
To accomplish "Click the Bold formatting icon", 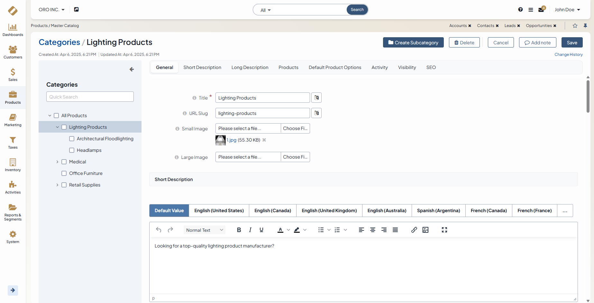I will pos(239,230).
